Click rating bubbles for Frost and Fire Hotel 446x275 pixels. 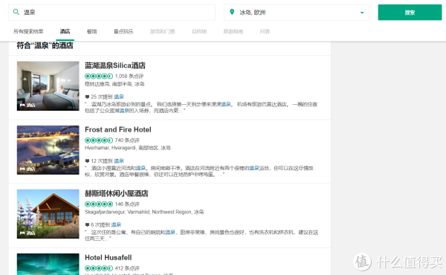[x=99, y=140]
